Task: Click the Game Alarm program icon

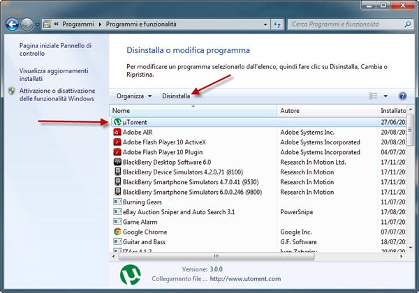Action: [x=117, y=222]
